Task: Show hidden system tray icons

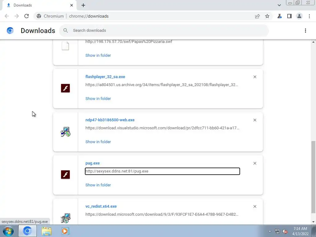Action: [270, 231]
